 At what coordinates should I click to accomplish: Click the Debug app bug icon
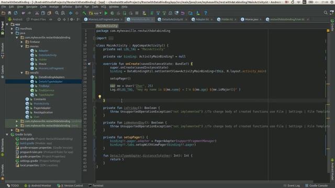112,13
